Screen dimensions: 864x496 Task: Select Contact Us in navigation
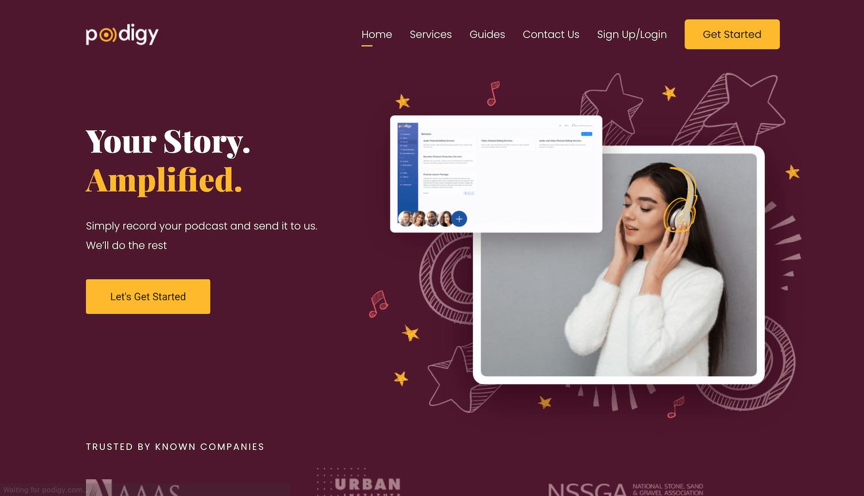551,35
